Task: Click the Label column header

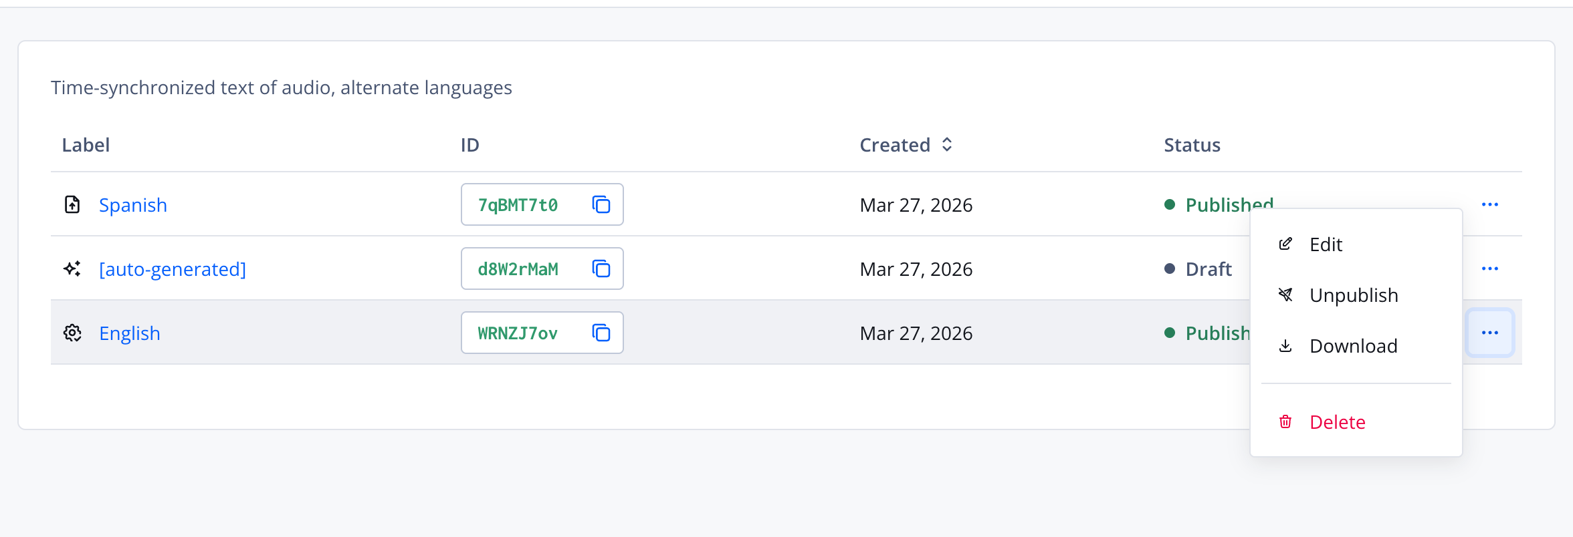Action: click(x=86, y=145)
